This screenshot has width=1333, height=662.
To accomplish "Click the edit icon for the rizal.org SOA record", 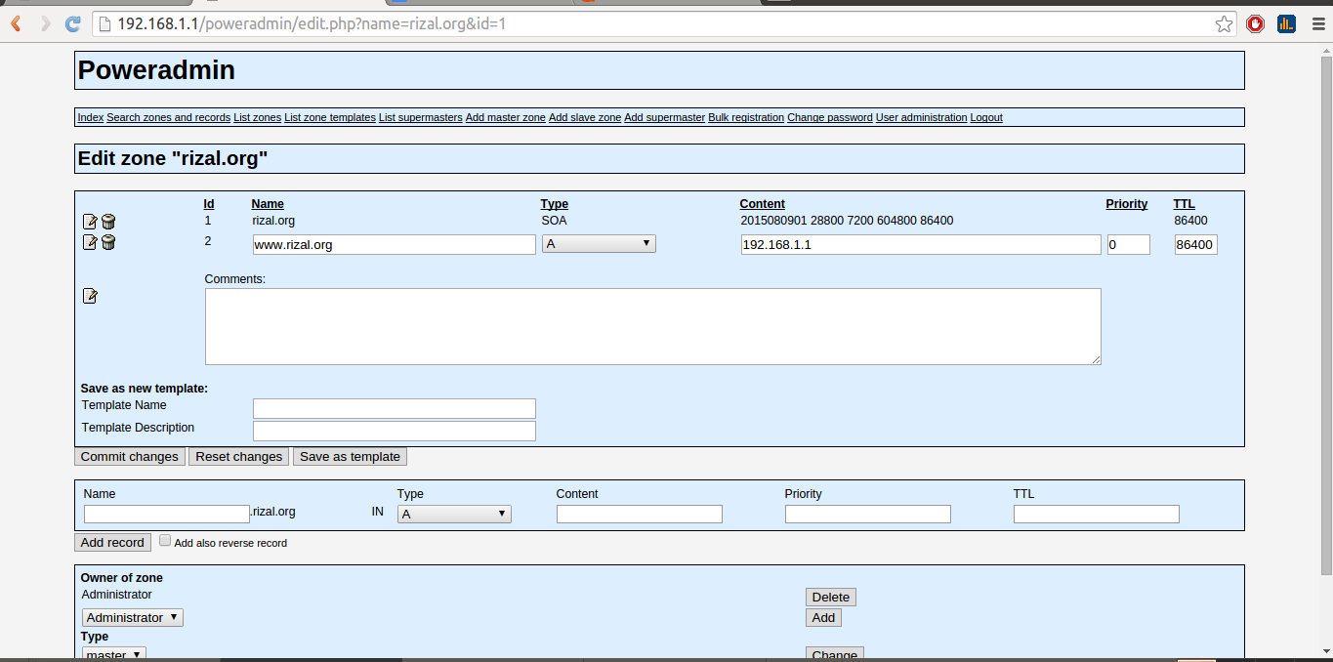I will click(90, 222).
